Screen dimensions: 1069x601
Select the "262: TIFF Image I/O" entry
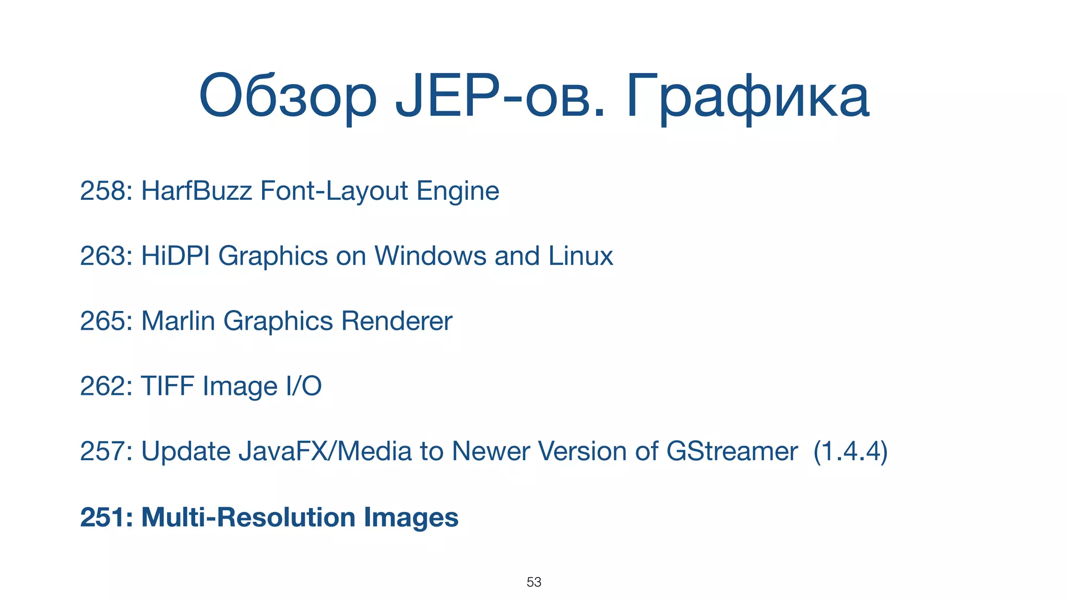(x=201, y=387)
